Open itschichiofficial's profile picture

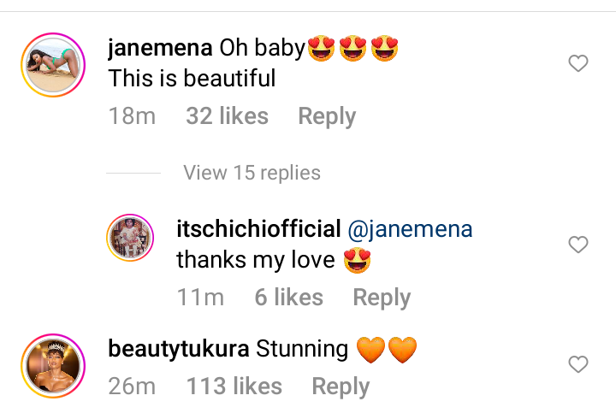pos(129,239)
